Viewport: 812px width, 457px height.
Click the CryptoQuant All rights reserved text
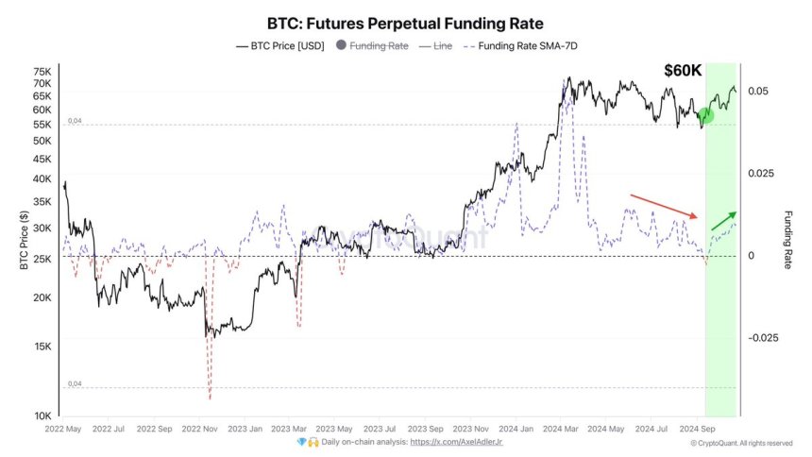(x=746, y=442)
